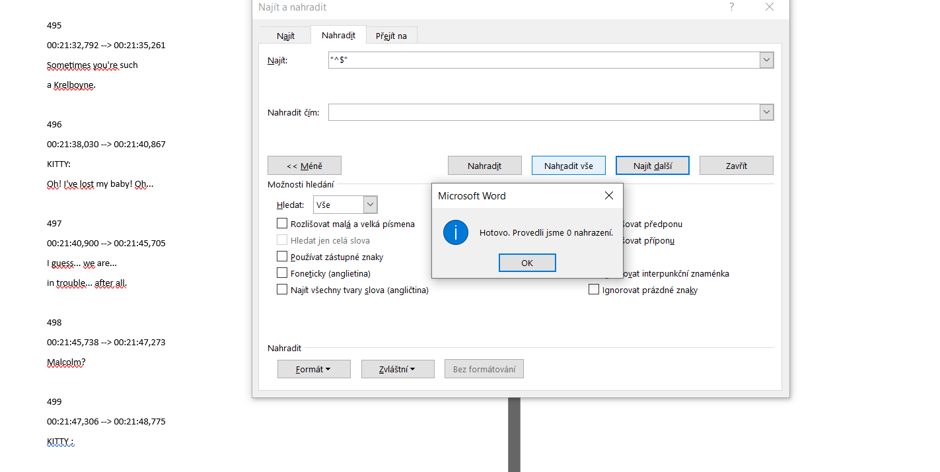Viewport: 940px width, 472px height.
Task: Check Používat zástupné znaky option
Action: (x=282, y=257)
